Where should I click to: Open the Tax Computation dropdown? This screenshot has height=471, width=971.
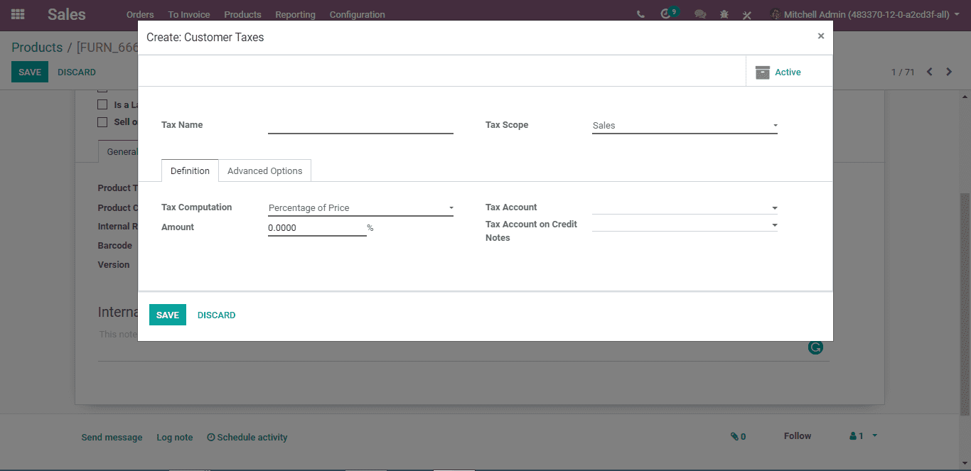click(360, 208)
